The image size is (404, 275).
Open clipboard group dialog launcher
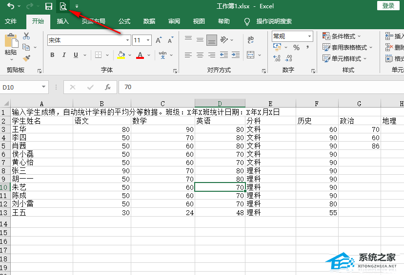40,71
